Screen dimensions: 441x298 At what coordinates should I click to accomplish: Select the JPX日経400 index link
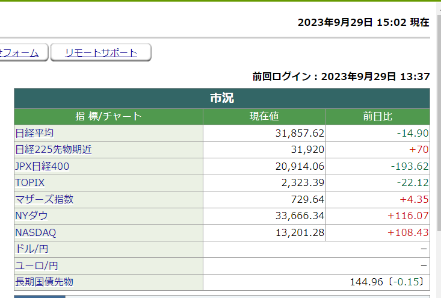pyautogui.click(x=42, y=166)
